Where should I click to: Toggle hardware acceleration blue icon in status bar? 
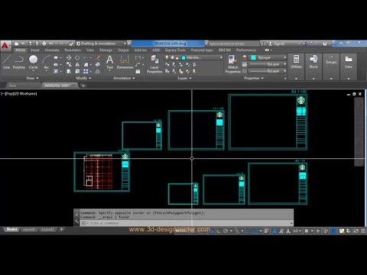pos(333,231)
